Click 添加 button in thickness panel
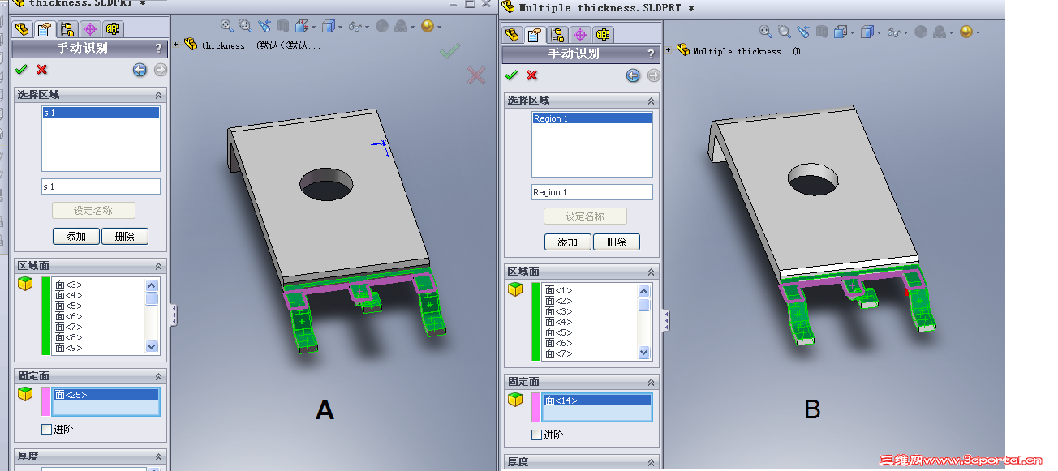The image size is (1058, 471). [x=76, y=236]
